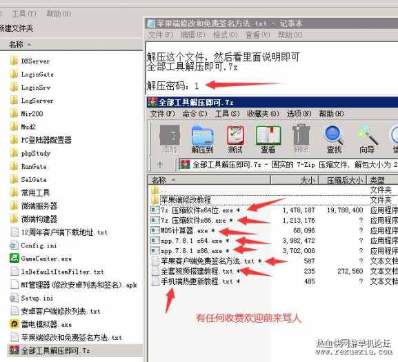Image resolution: width=398 pixels, height=362 pixels.
Task: Select 雷电模拟器.exe file icon
Action: (x=14, y=324)
